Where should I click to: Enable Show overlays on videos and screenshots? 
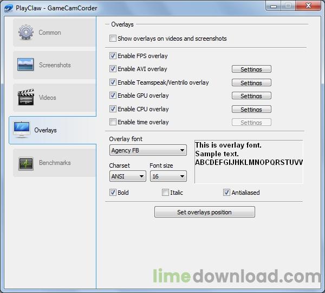[113, 39]
